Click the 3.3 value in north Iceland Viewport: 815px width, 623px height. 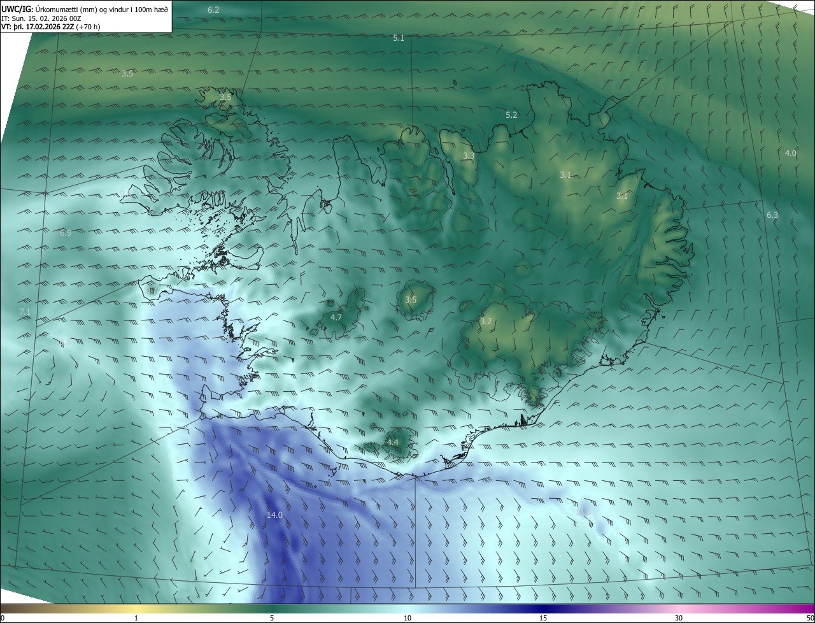469,156
